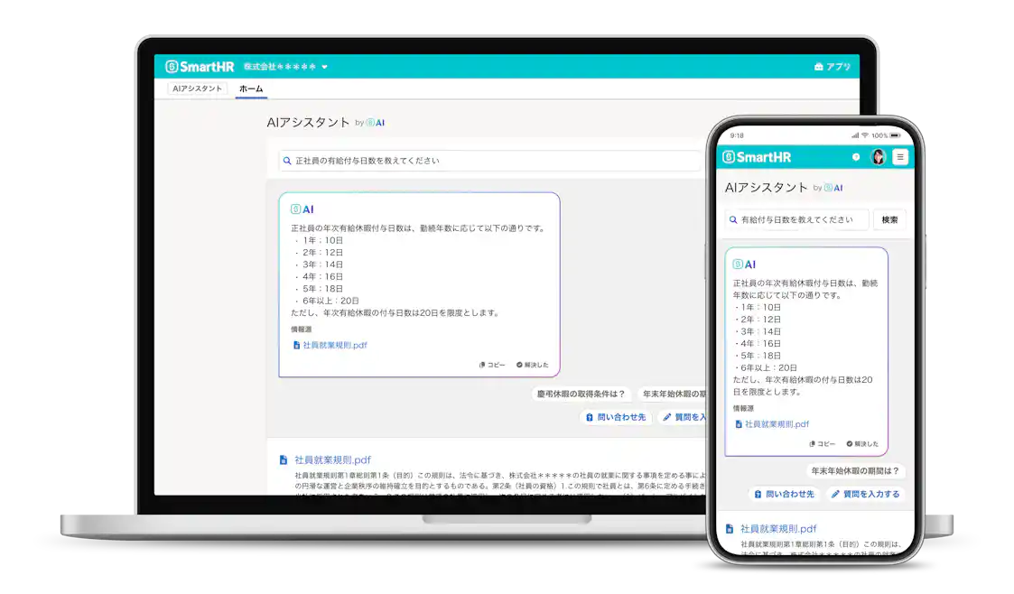Click the document icon beside the phone search result
Image resolution: width=1014 pixels, height=594 pixels.
click(730, 529)
